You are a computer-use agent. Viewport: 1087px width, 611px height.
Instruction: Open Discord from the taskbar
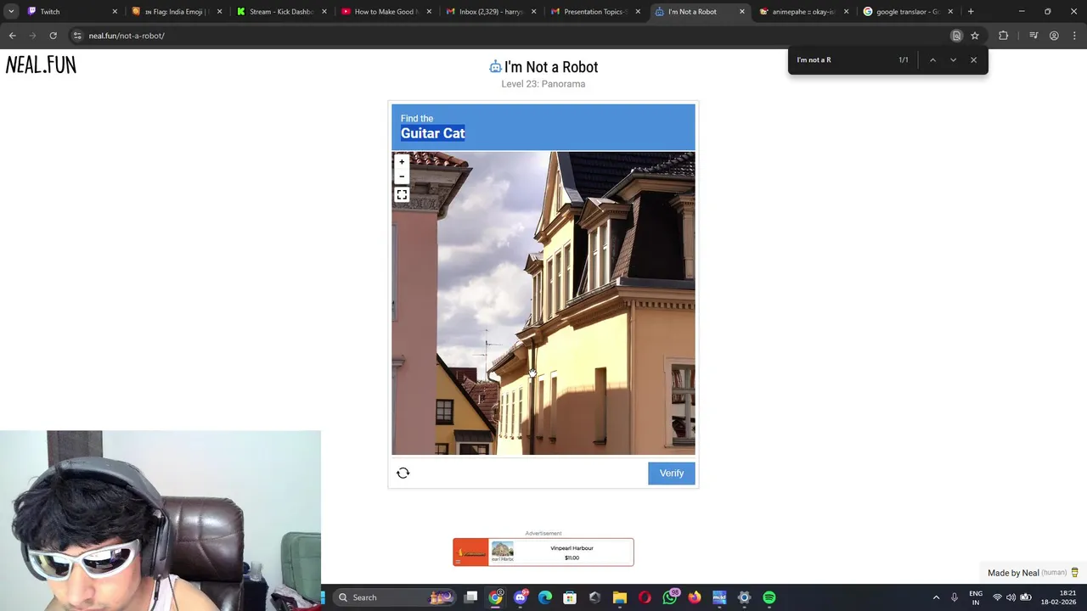click(x=521, y=597)
